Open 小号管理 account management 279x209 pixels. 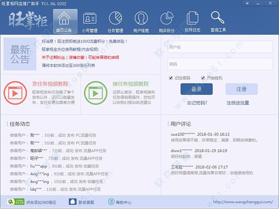[90, 22]
